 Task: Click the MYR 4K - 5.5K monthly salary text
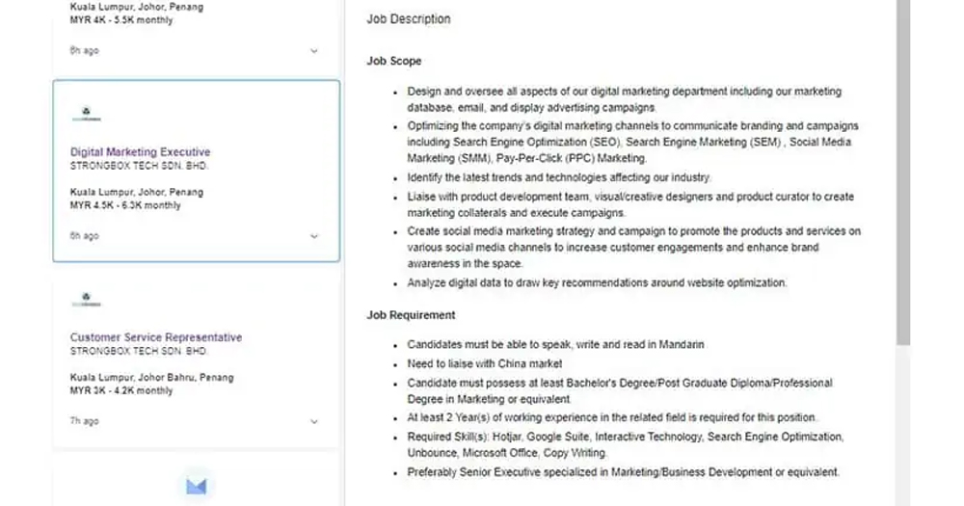(x=122, y=19)
